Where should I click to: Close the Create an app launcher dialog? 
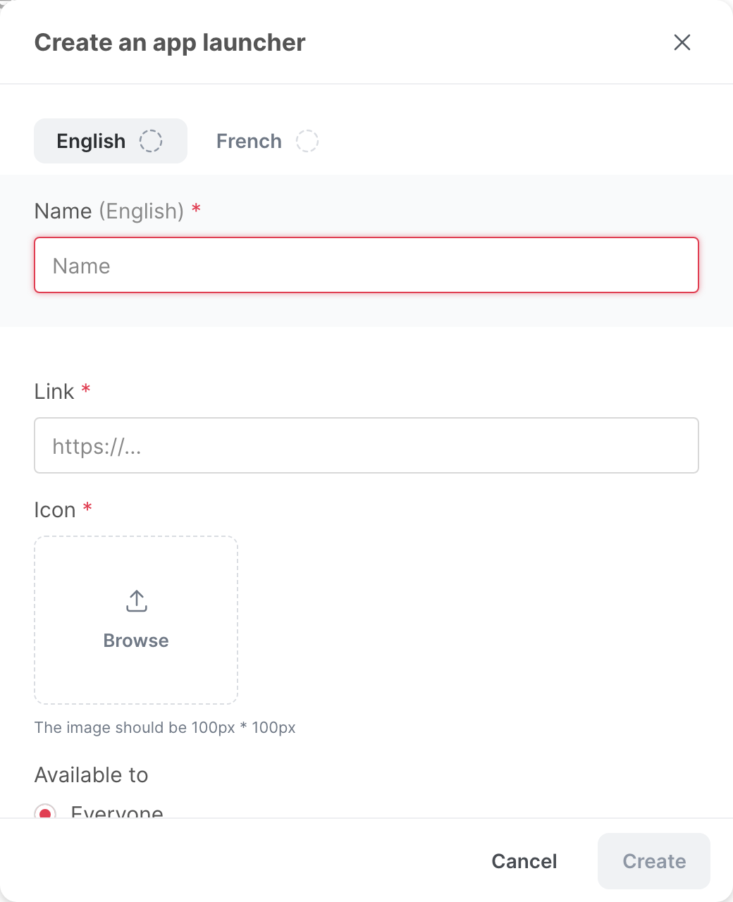(682, 42)
